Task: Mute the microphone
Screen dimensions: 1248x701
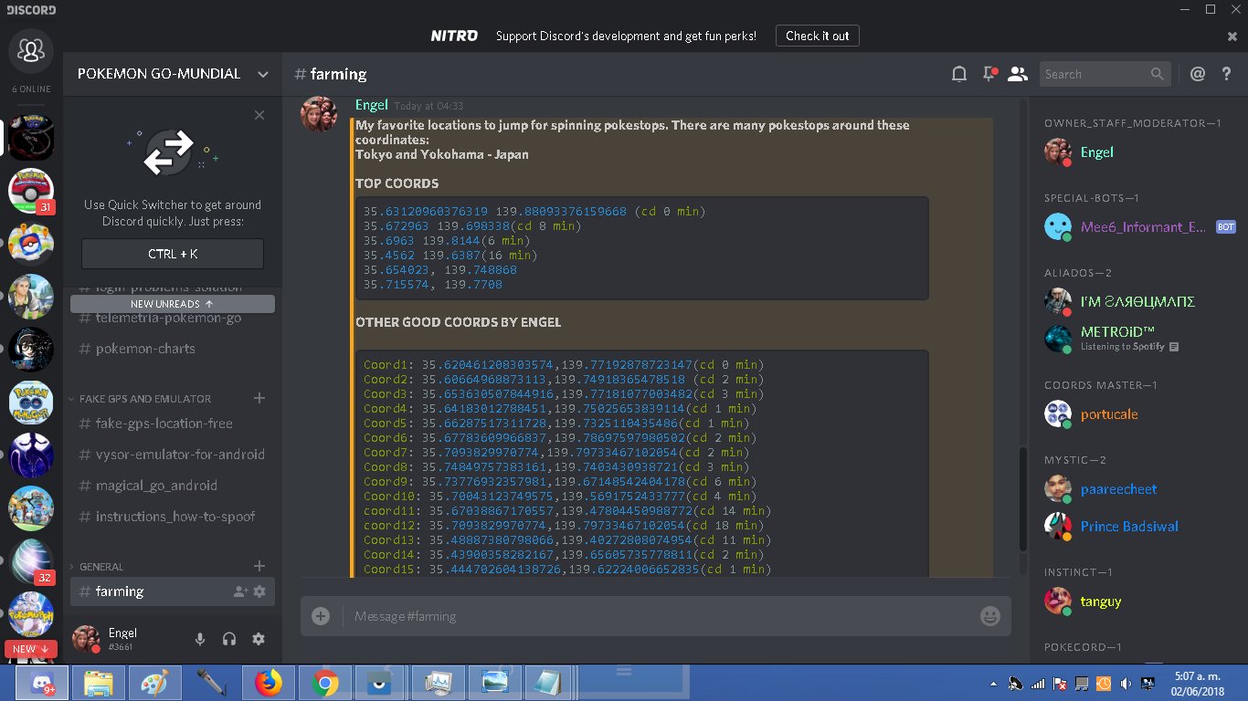Action: (x=200, y=640)
